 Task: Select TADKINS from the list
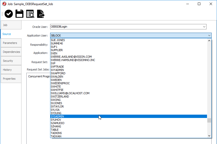(129, 133)
